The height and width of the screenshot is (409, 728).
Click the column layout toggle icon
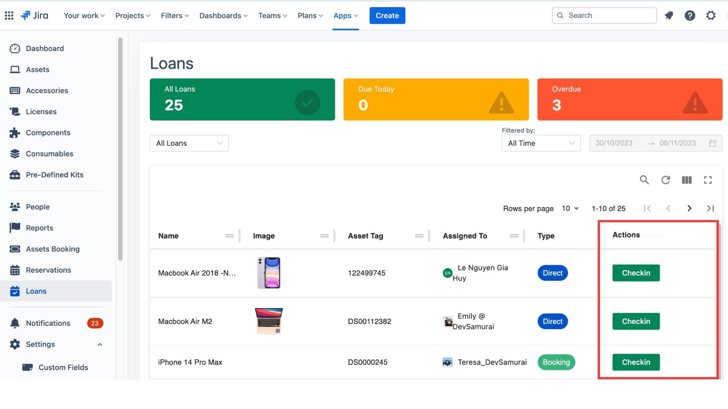coord(687,179)
